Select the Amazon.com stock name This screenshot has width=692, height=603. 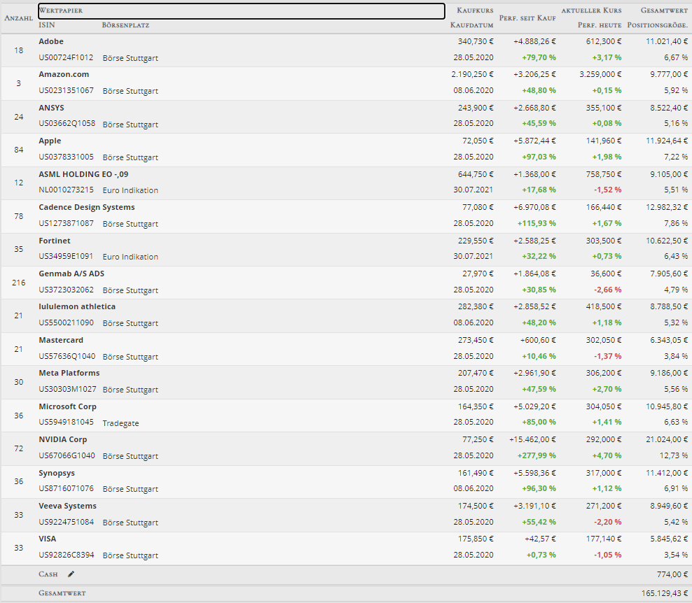click(64, 74)
